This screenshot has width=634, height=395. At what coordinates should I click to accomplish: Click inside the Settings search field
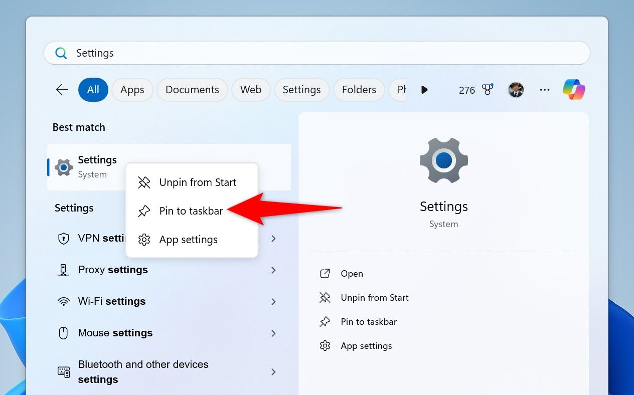pos(201,53)
